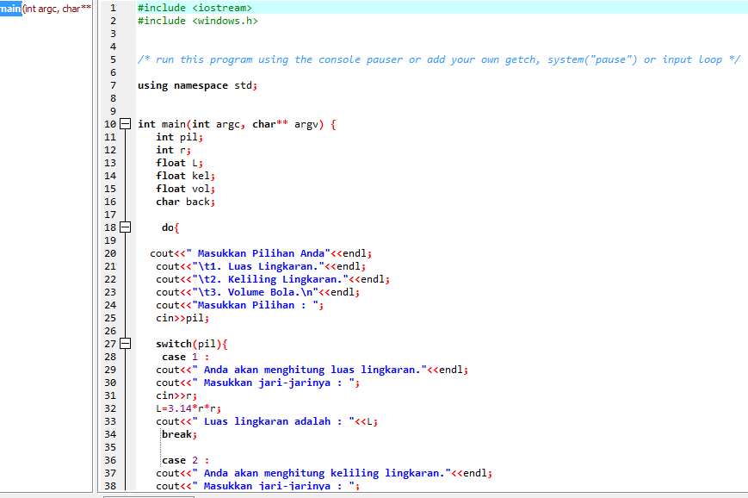Collapse the switch statement fold on line 27
The image size is (748, 498).
125,343
